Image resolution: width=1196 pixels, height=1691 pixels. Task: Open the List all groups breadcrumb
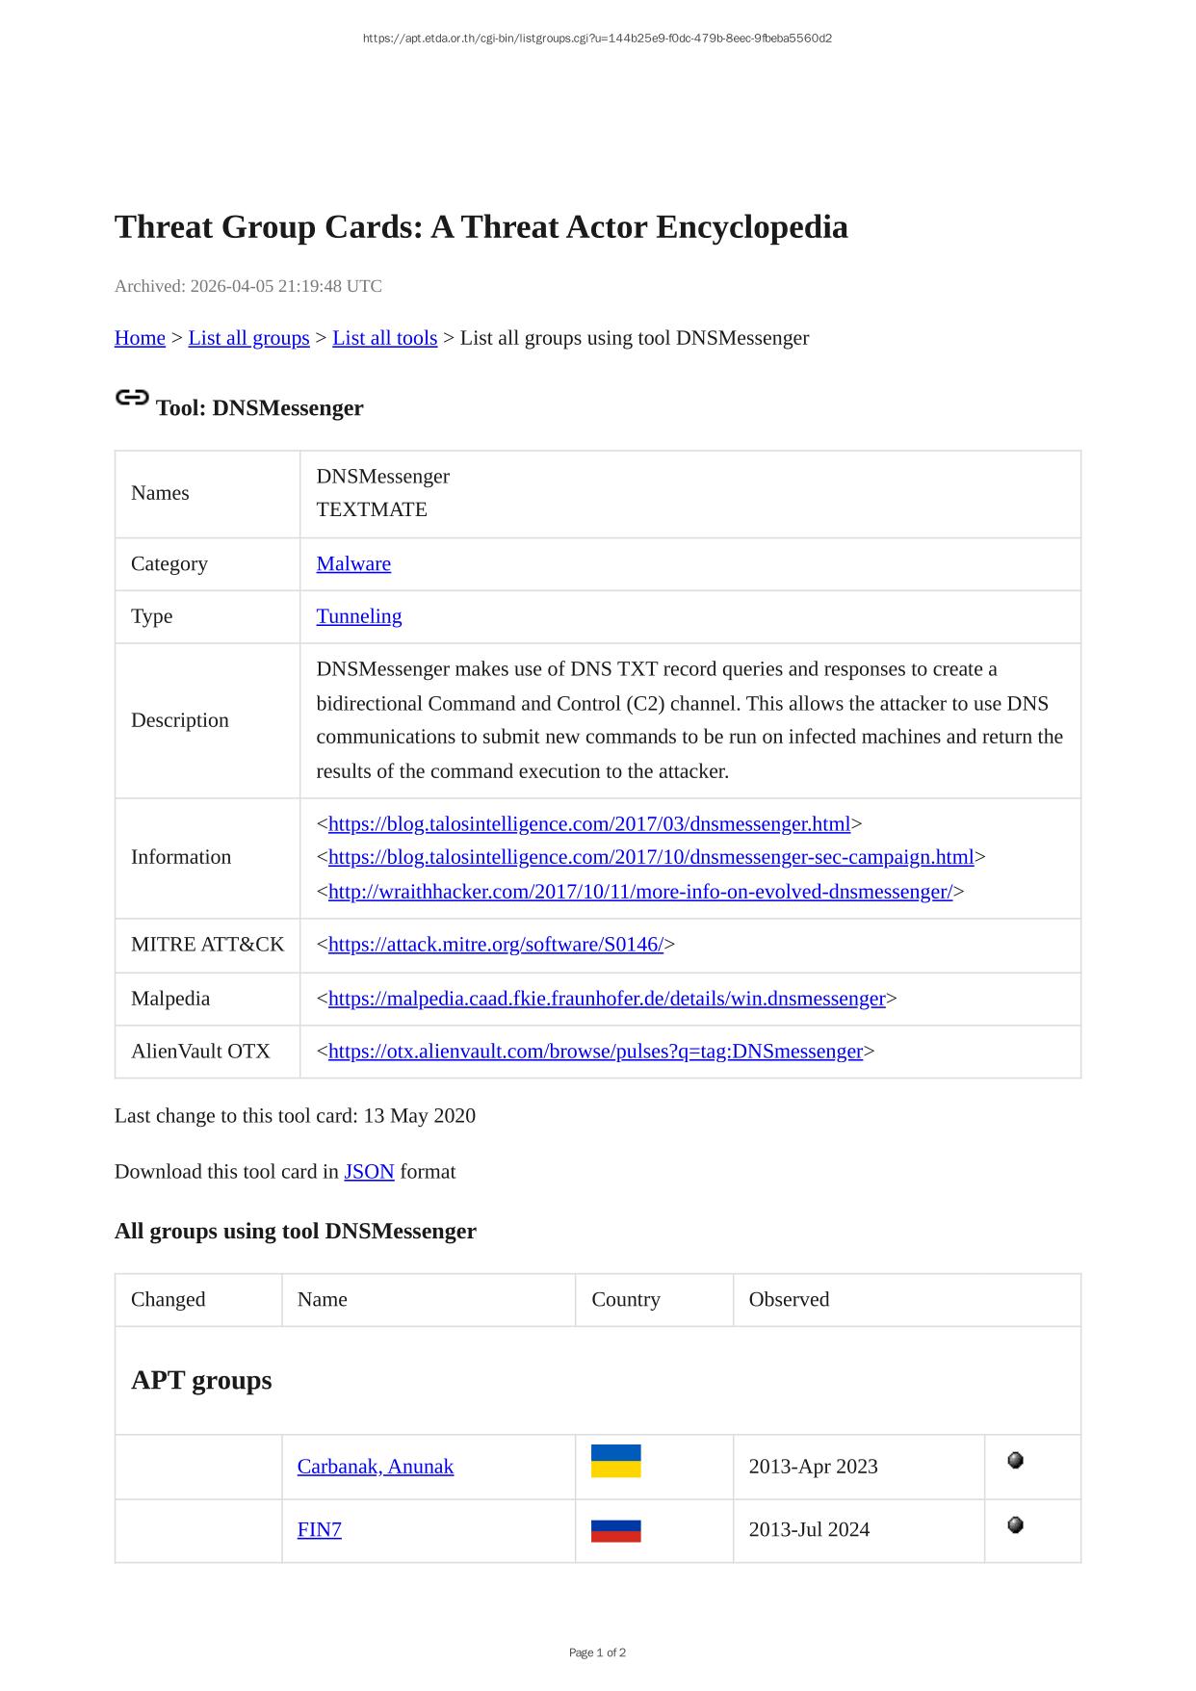tap(248, 338)
